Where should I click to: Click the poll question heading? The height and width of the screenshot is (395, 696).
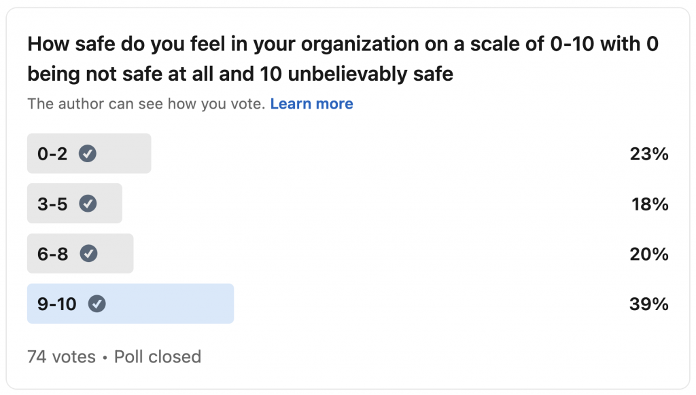(343, 59)
